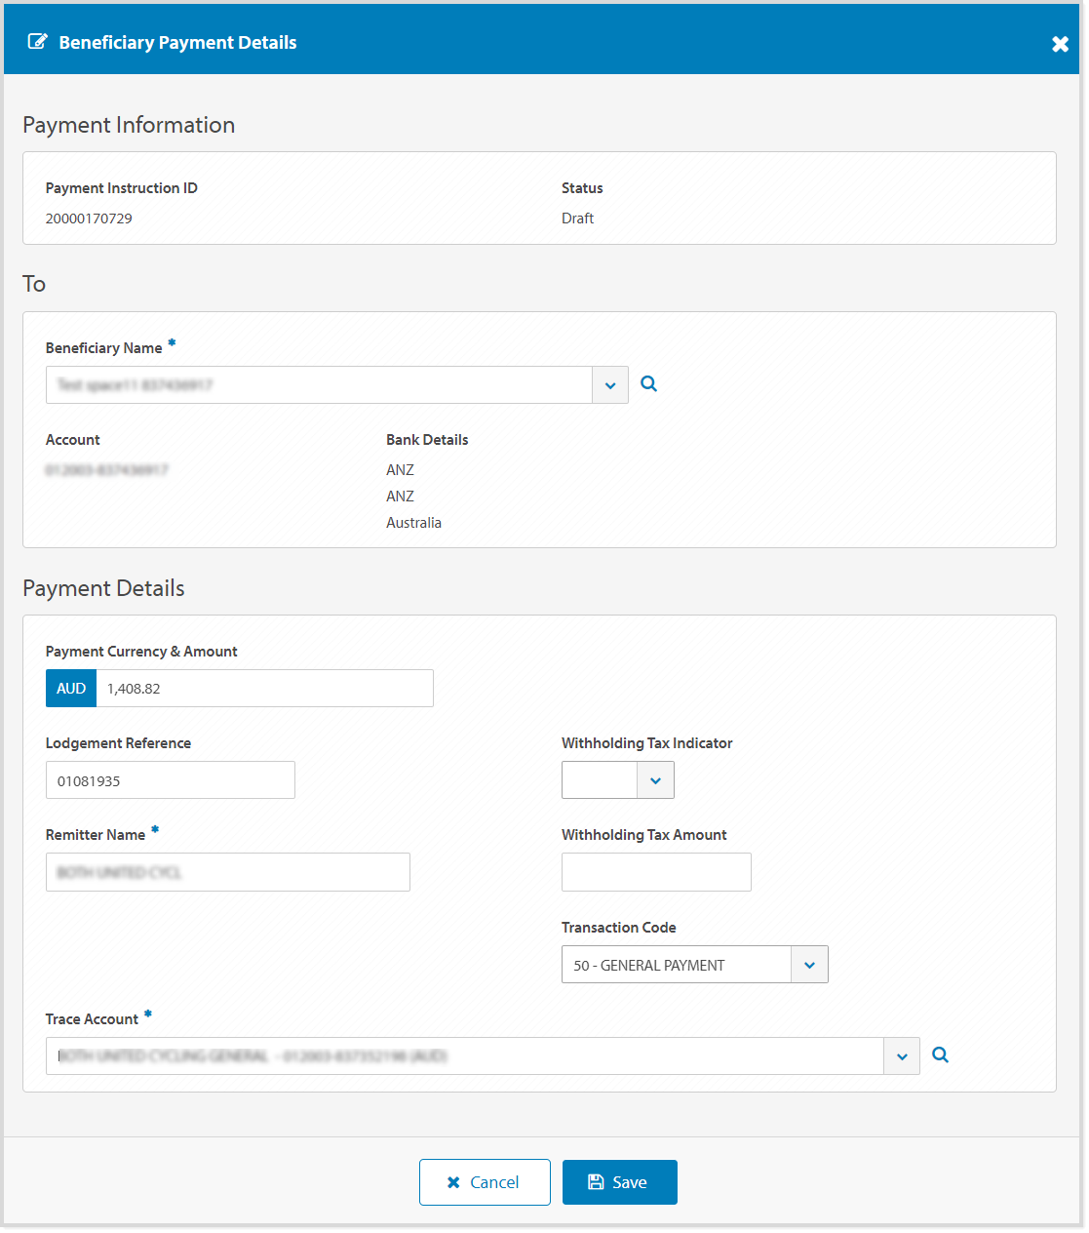
Task: Select the Withholding Tax Amount box
Action: click(656, 872)
